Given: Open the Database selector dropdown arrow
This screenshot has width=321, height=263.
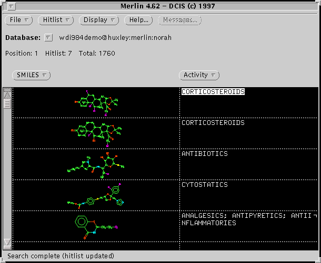Looking at the screenshot, I should 48,38.
